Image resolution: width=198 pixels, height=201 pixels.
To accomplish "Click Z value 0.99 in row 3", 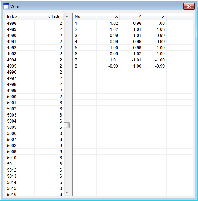I will point(161,35).
